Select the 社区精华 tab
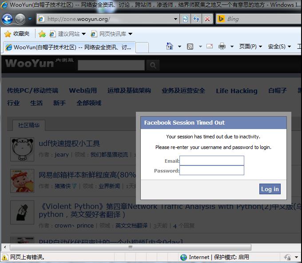Screen dimensions: 302x263 (x=29, y=126)
